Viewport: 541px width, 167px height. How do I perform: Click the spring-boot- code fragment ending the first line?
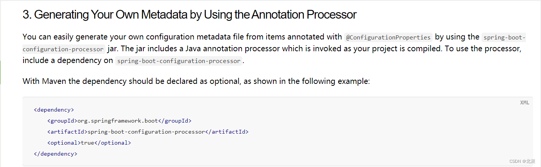click(x=503, y=37)
